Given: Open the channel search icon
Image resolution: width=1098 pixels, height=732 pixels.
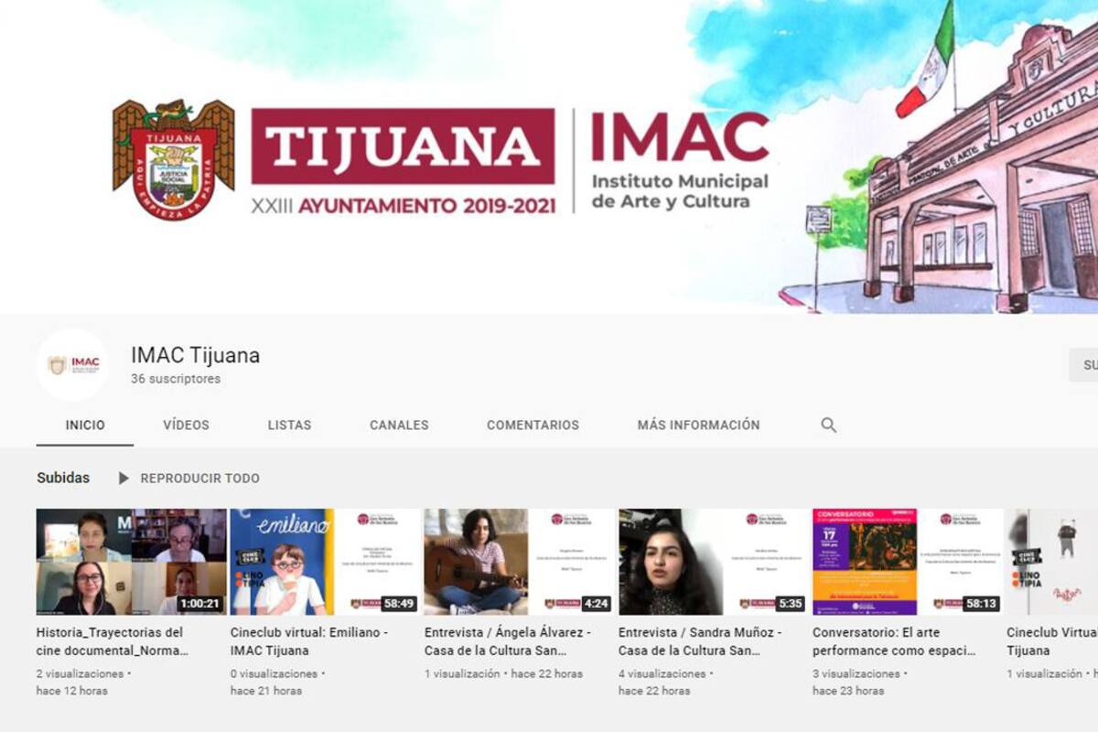Looking at the screenshot, I should pos(829,425).
